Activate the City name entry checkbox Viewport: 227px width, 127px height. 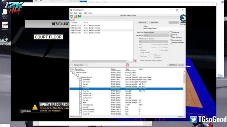[x=81, y=82]
